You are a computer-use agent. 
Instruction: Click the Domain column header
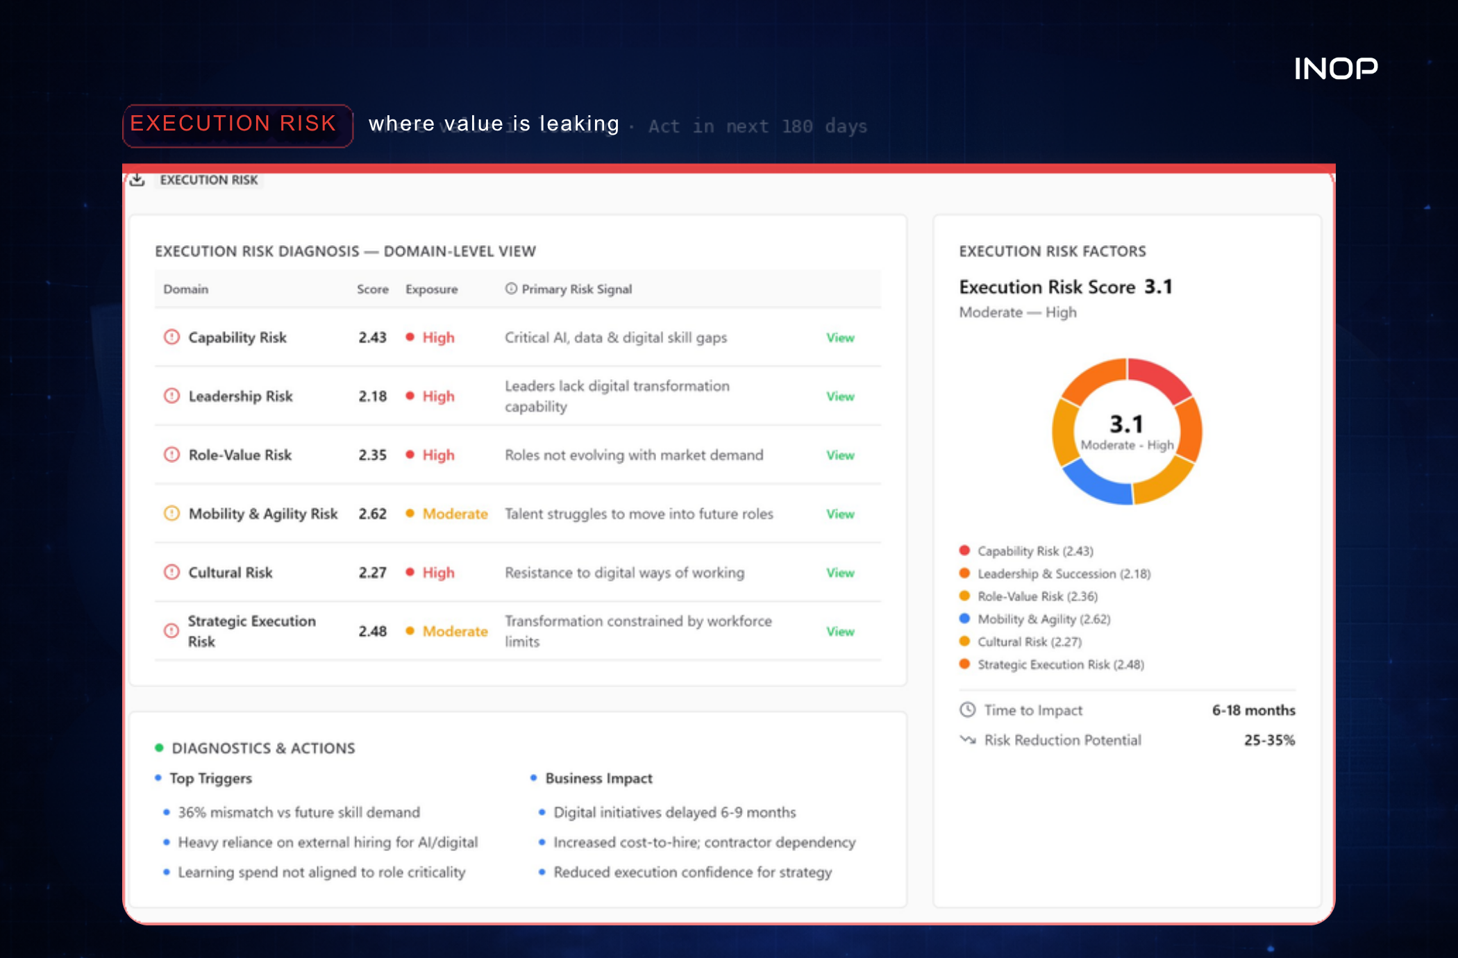coord(185,289)
